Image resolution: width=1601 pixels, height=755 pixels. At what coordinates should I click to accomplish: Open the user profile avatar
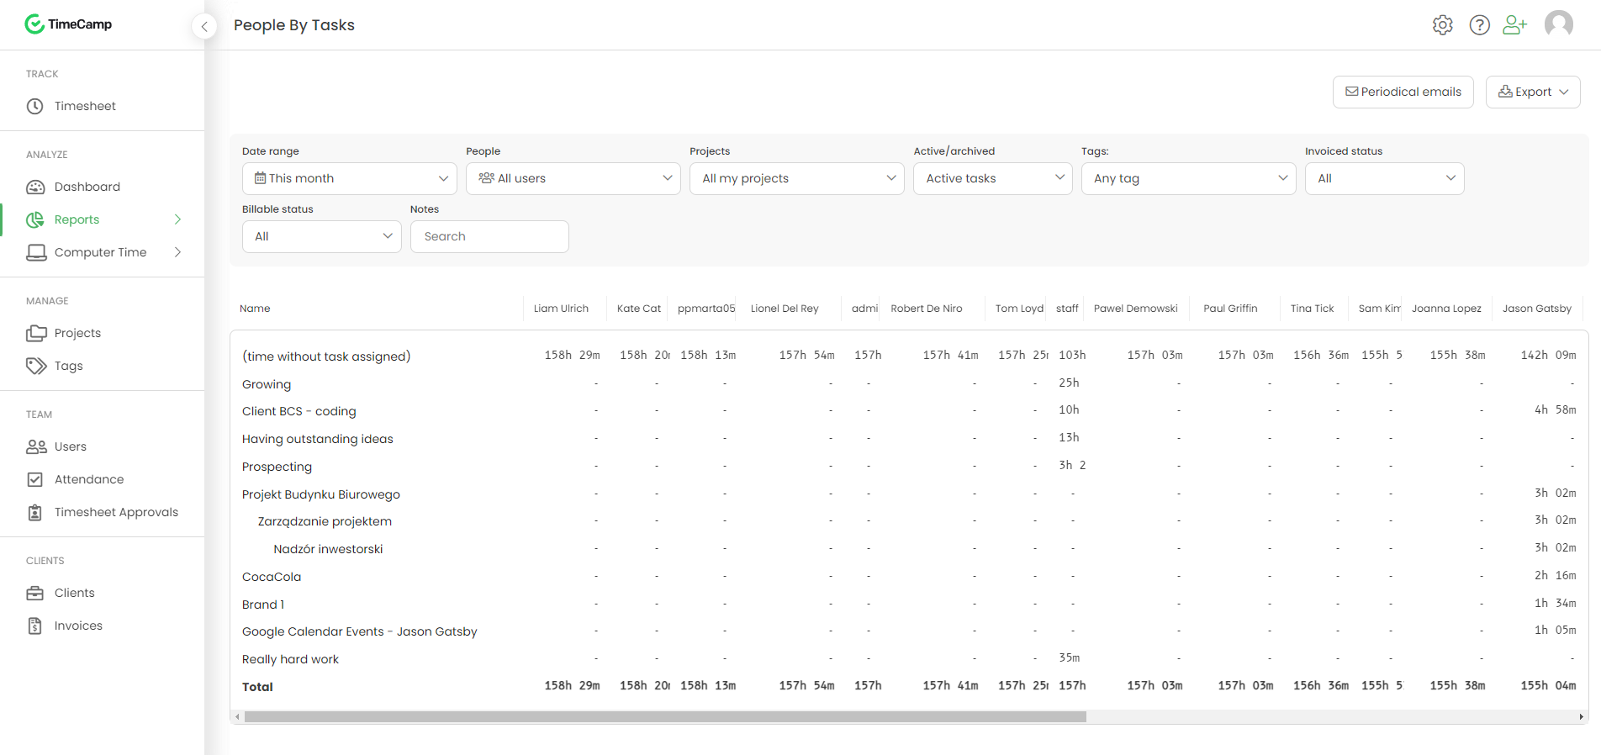1558,24
